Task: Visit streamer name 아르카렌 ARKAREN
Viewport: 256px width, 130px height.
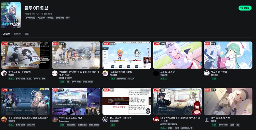Action: [169, 124]
